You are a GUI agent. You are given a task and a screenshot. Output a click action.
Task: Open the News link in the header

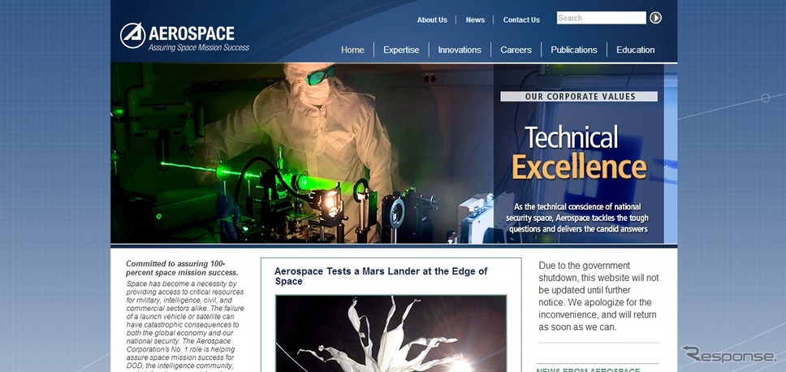(x=475, y=20)
